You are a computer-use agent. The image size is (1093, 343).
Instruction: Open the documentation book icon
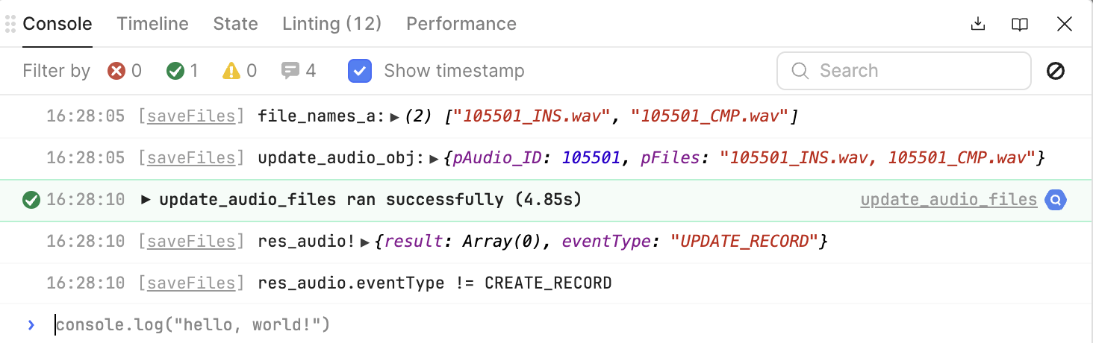tap(1020, 24)
